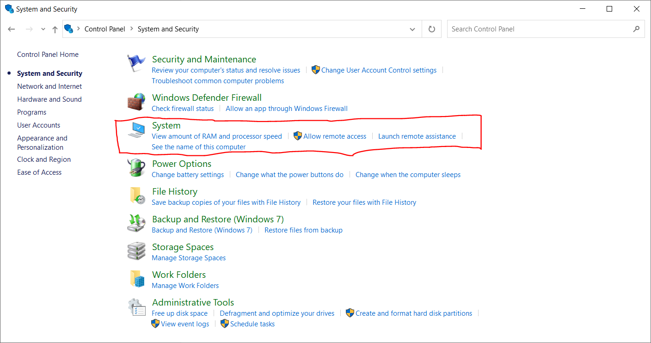Open Control Panel Home in sidebar

click(x=48, y=55)
